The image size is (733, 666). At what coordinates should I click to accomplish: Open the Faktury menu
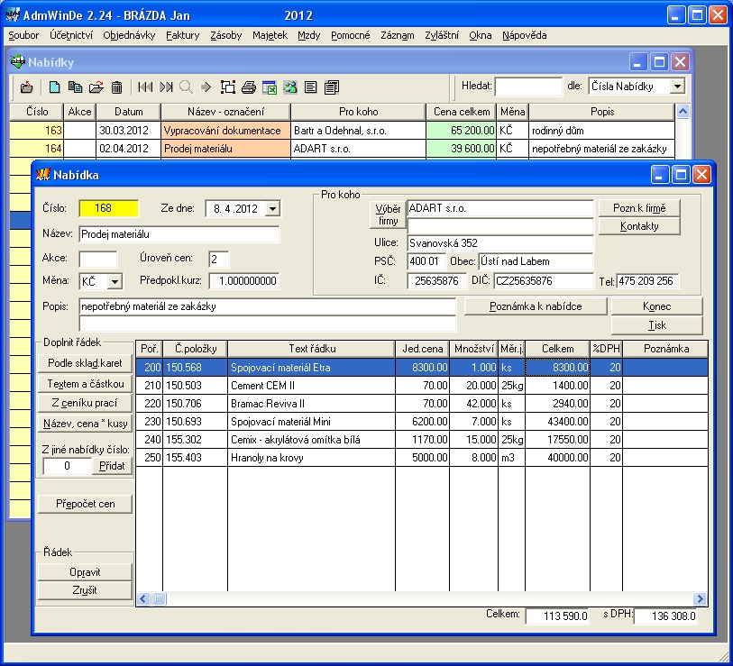pos(183,35)
